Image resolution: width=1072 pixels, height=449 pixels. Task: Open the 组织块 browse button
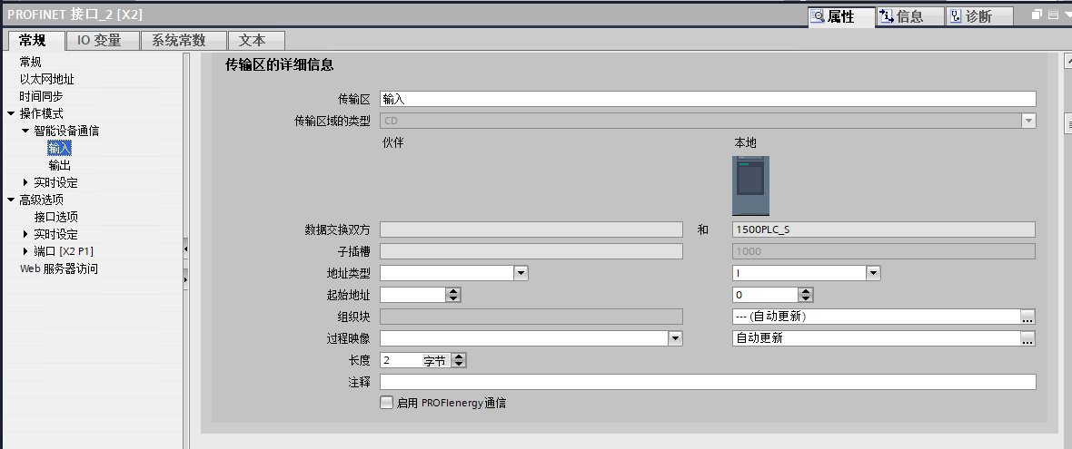[1027, 317]
